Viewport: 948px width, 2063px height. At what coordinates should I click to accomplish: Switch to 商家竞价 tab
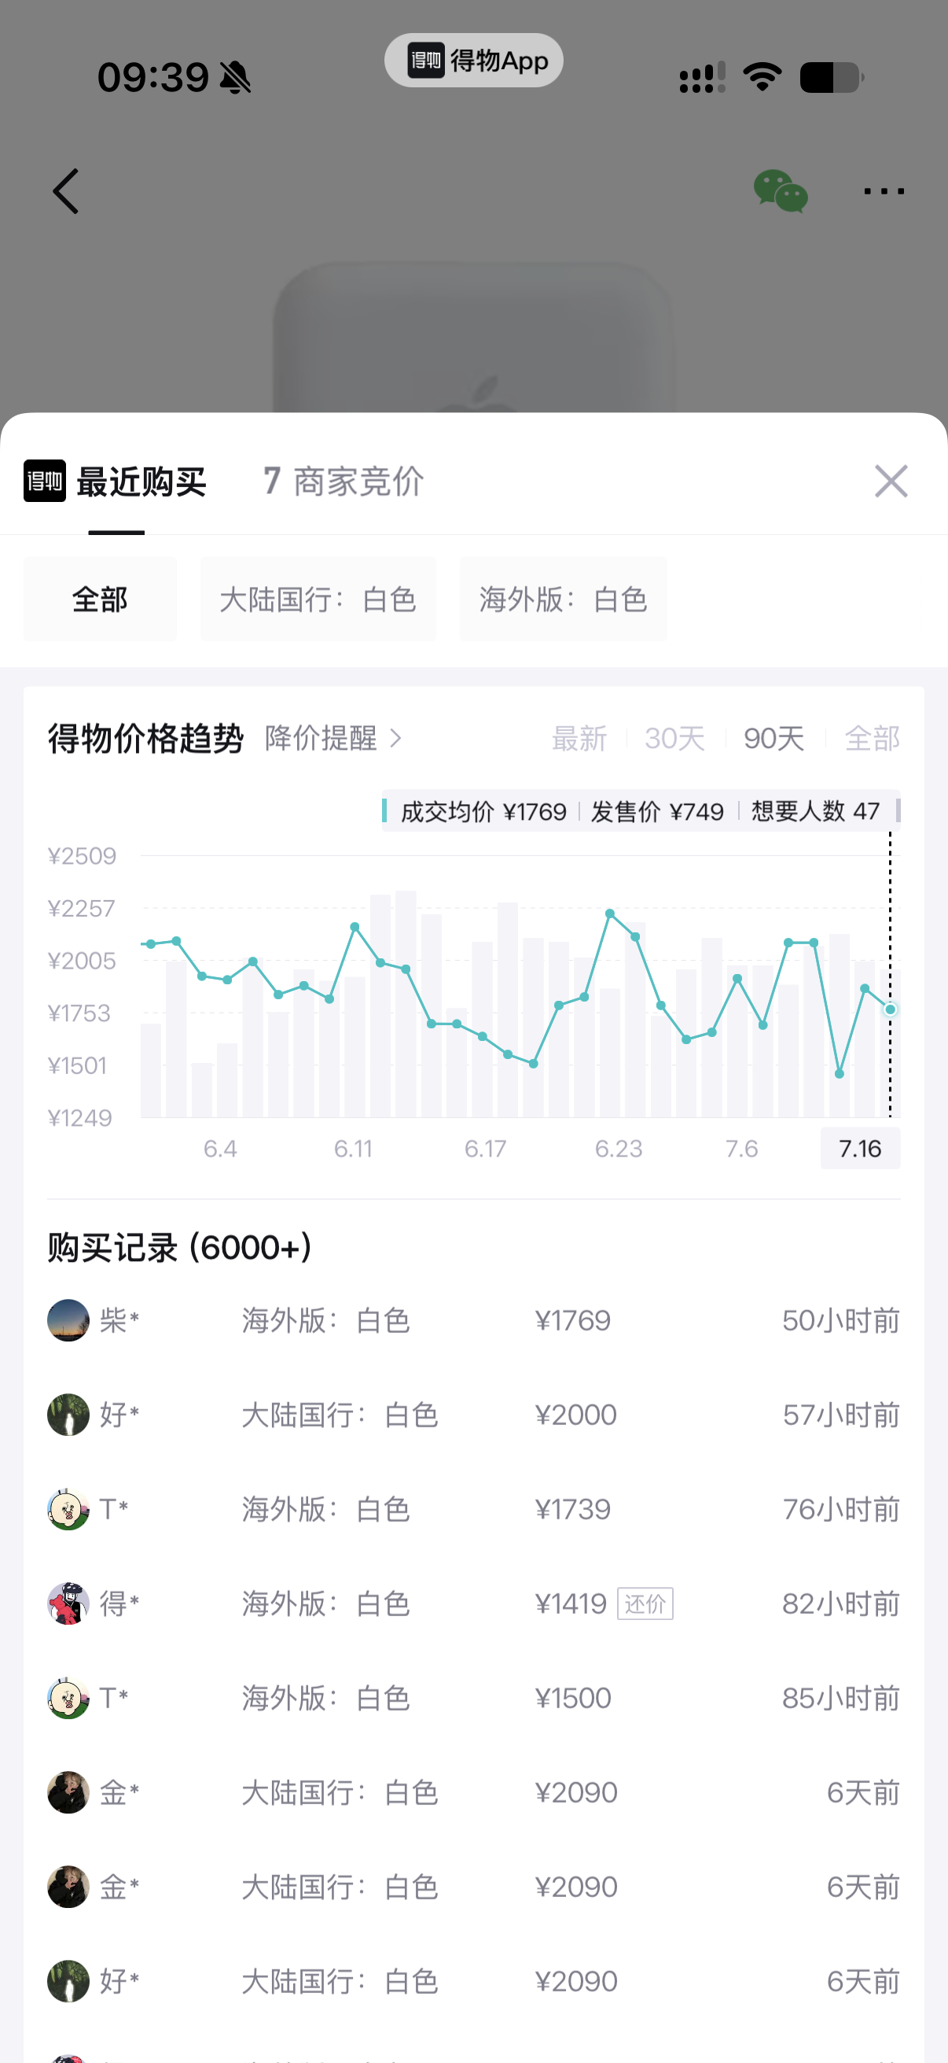344,482
